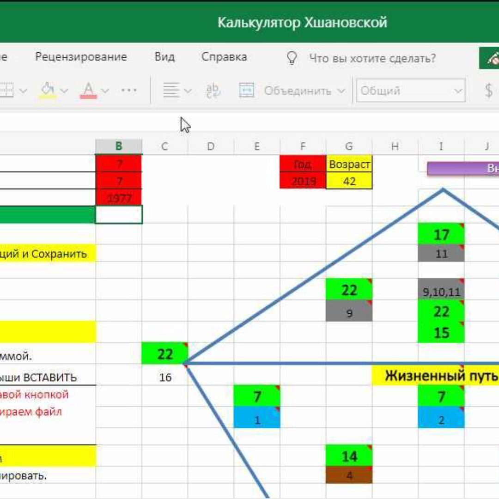The height and width of the screenshot is (499, 499).
Task: Click the lightbulb icon beside the search
Action: point(292,58)
